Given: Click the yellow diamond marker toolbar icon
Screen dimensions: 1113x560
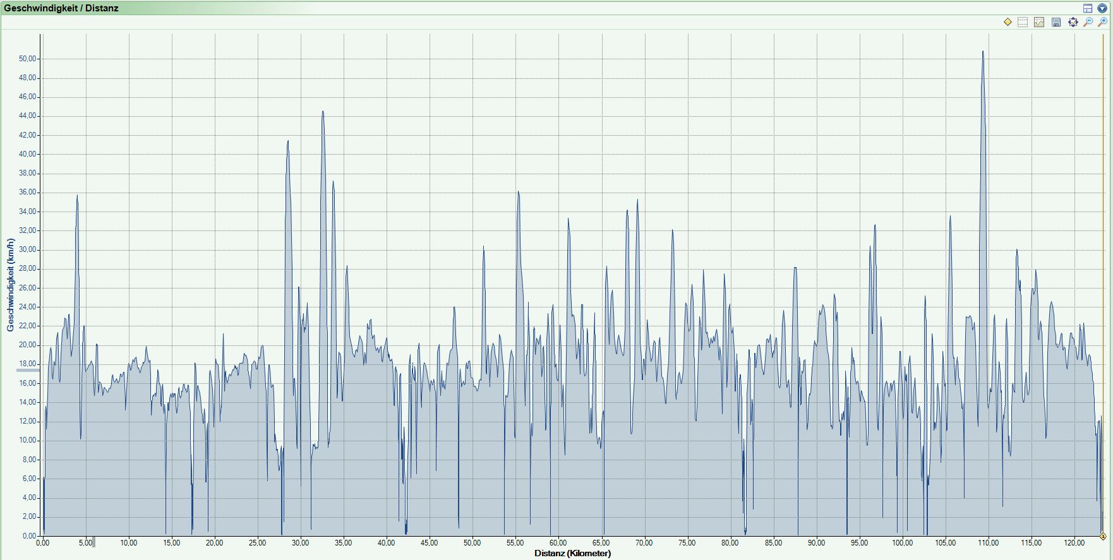Looking at the screenshot, I should (1008, 22).
